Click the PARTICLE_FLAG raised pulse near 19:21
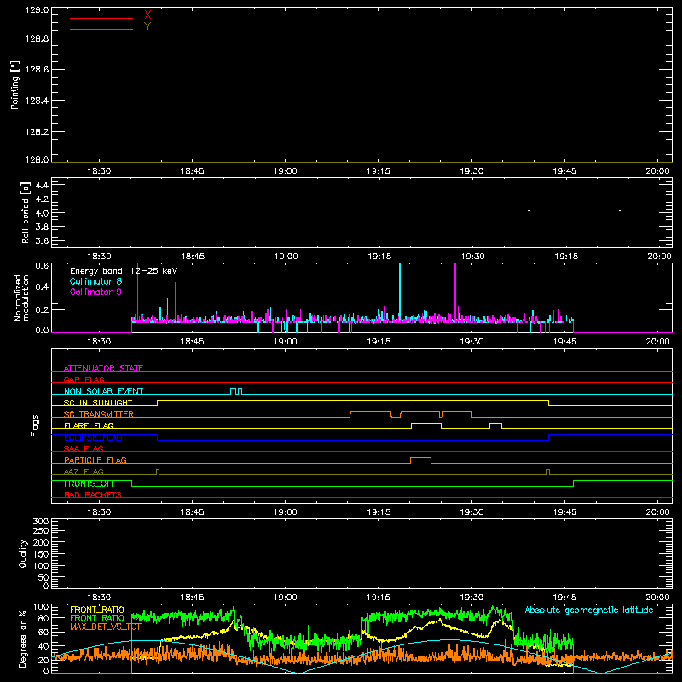The height and width of the screenshot is (682, 682). [x=420, y=460]
